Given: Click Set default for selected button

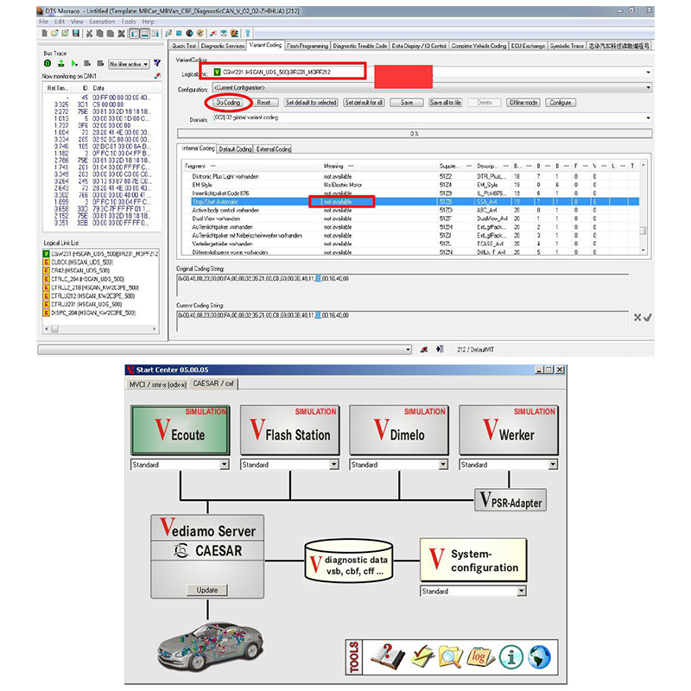Looking at the screenshot, I should click(311, 103).
